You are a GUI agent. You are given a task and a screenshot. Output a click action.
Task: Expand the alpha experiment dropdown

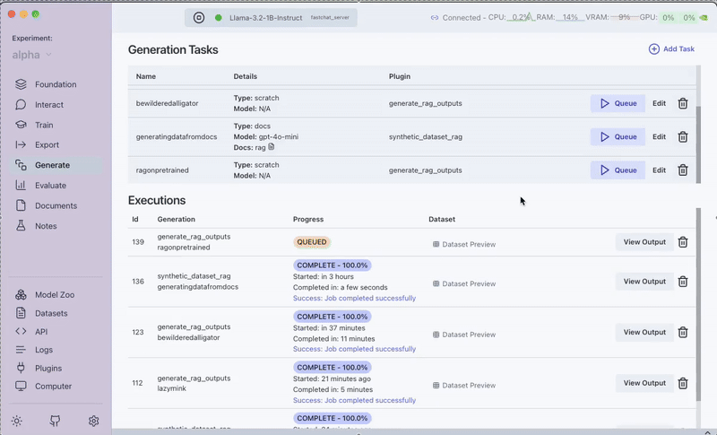[x=48, y=55]
